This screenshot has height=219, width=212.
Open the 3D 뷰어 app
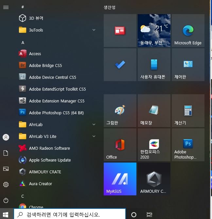point(57,18)
